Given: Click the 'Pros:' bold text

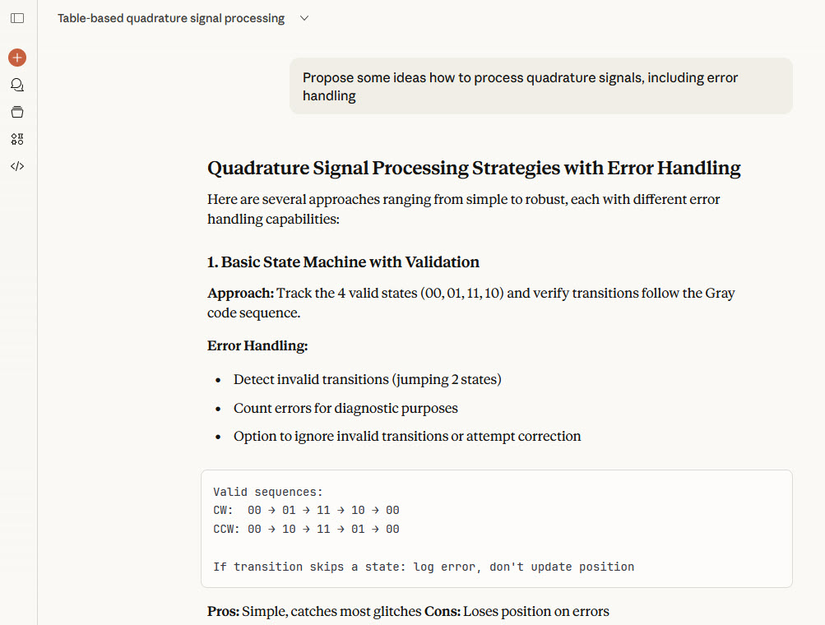Looking at the screenshot, I should point(223,612).
